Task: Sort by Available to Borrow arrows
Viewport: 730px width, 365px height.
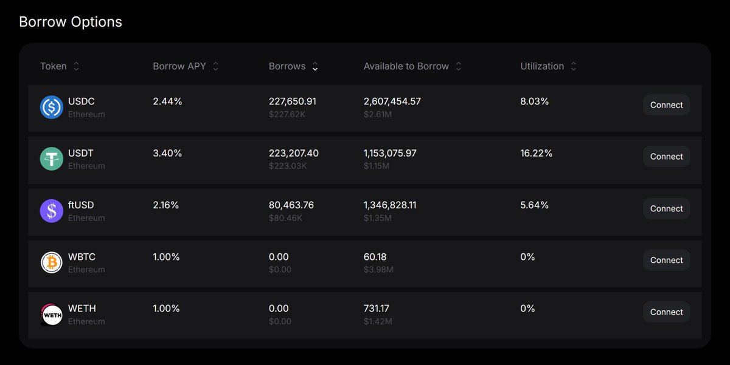Action: click(459, 66)
